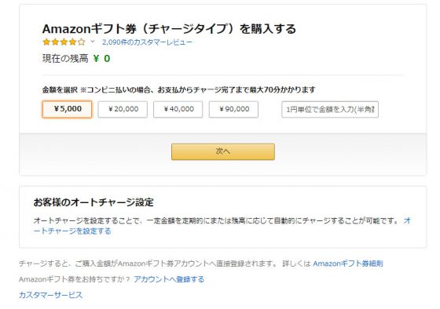
Task: Select the ¥5,000 amount option
Action: pos(67,109)
